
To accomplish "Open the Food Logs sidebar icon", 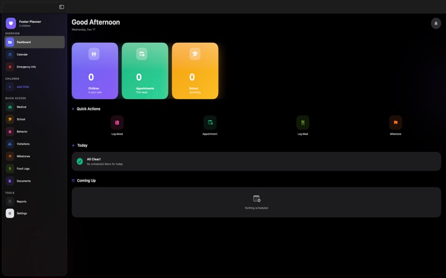I will click(x=10, y=168).
